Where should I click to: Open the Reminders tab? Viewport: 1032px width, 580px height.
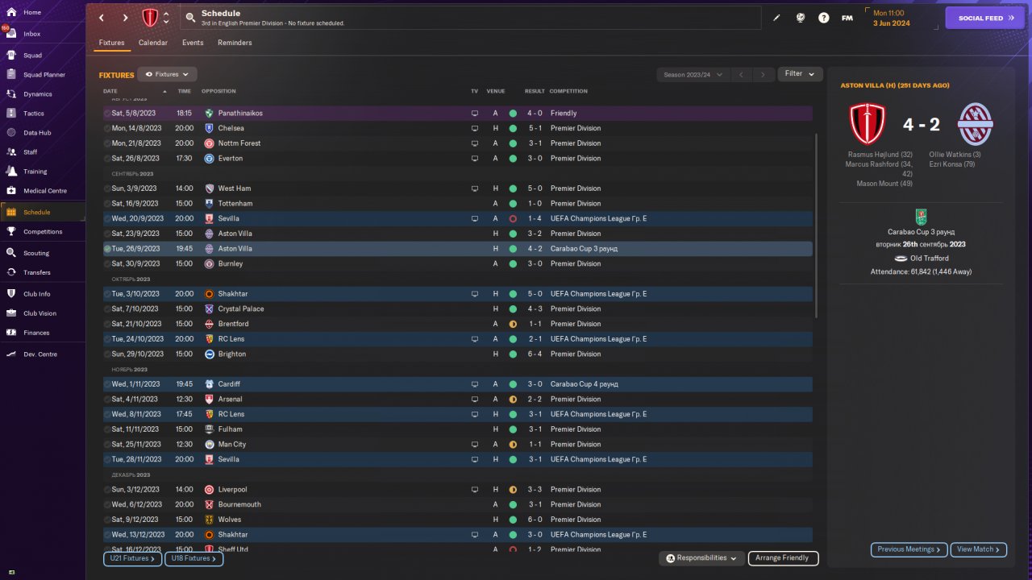235,43
